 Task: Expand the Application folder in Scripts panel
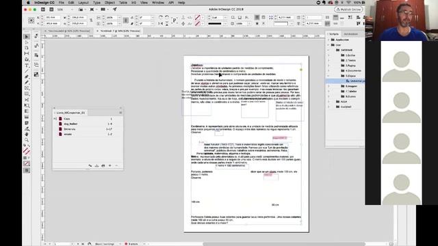click(328, 40)
